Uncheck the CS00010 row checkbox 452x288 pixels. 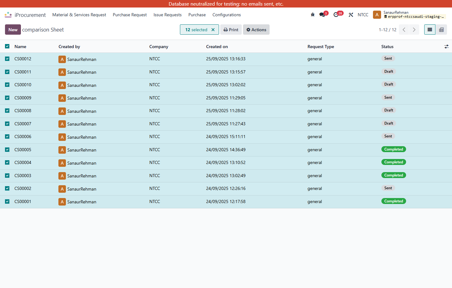[x=7, y=85]
